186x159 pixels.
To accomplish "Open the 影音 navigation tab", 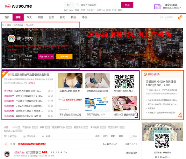I will (51, 17).
